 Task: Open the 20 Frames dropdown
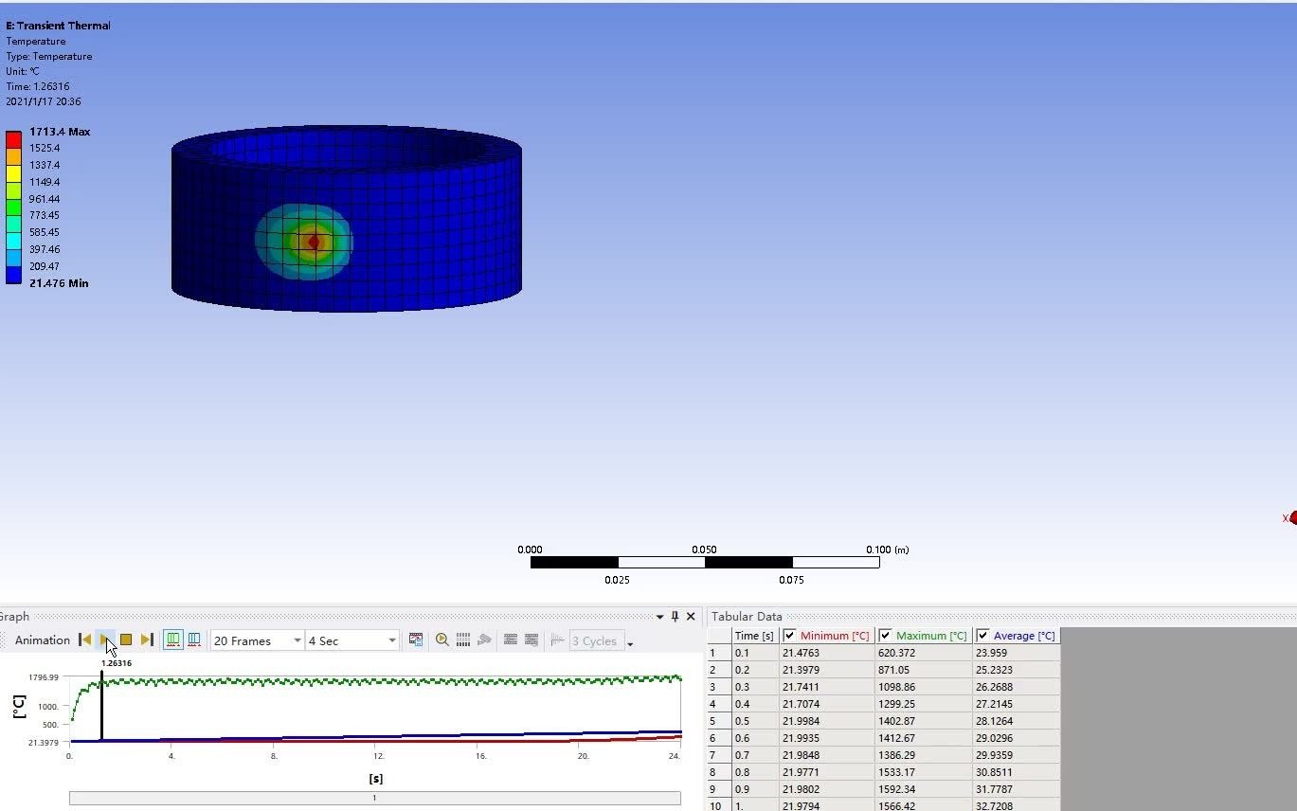click(257, 641)
